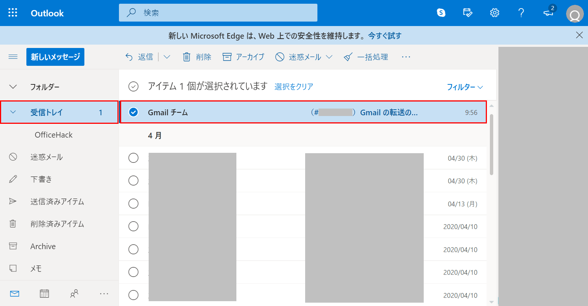The width and height of the screenshot is (588, 306).
Task: Click the announcements megaphone icon
Action: pyautogui.click(x=548, y=13)
